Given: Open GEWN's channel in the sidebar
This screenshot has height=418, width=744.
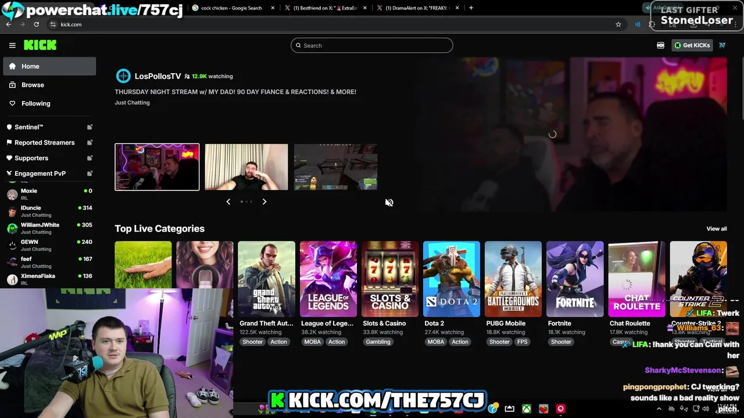Looking at the screenshot, I should point(49,245).
